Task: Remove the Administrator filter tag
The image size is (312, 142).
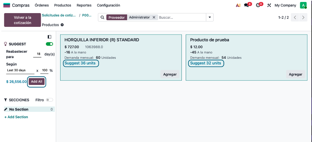Action: (x=154, y=17)
